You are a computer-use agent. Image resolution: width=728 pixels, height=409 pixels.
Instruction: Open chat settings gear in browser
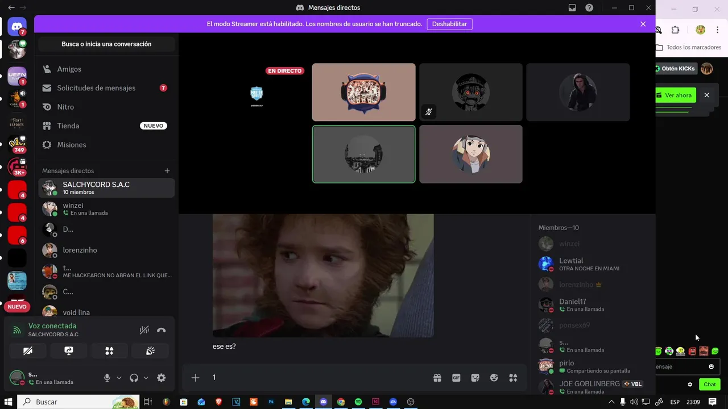coord(690,385)
